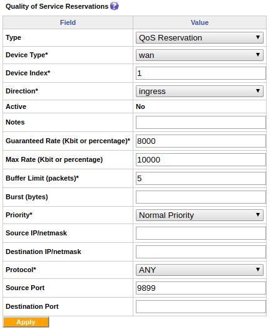Click the Active status value No
The width and height of the screenshot is (276, 330).
pyautogui.click(x=140, y=106)
